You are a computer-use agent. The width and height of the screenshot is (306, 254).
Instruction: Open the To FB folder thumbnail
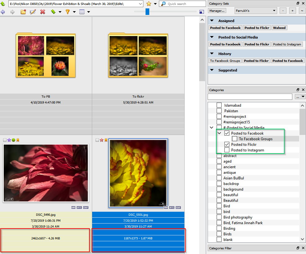(x=46, y=55)
